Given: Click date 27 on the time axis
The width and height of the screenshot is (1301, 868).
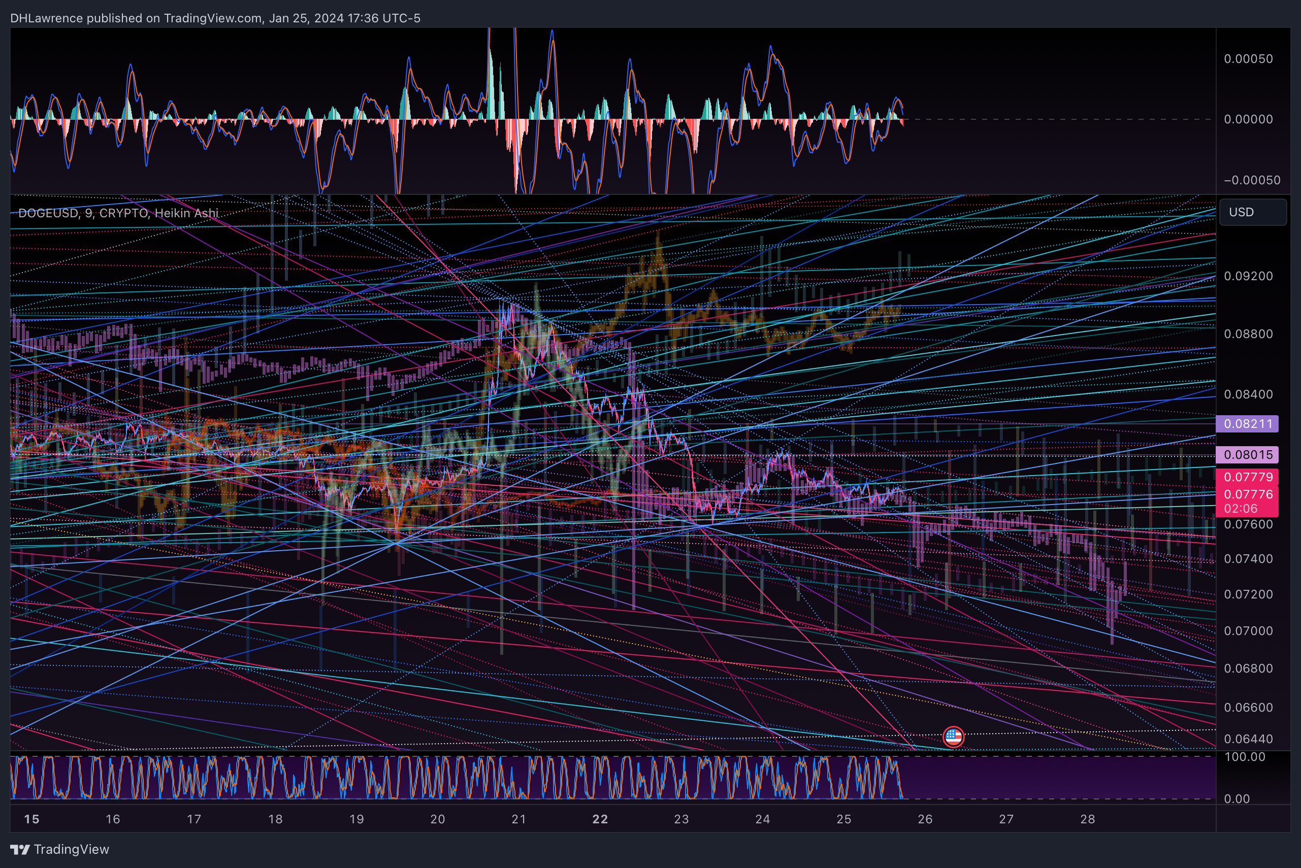Looking at the screenshot, I should pos(1006,819).
